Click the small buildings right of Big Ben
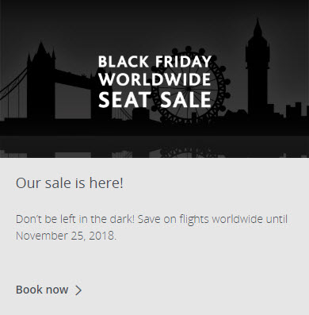Screen dimensions: 309x315 (289, 111)
